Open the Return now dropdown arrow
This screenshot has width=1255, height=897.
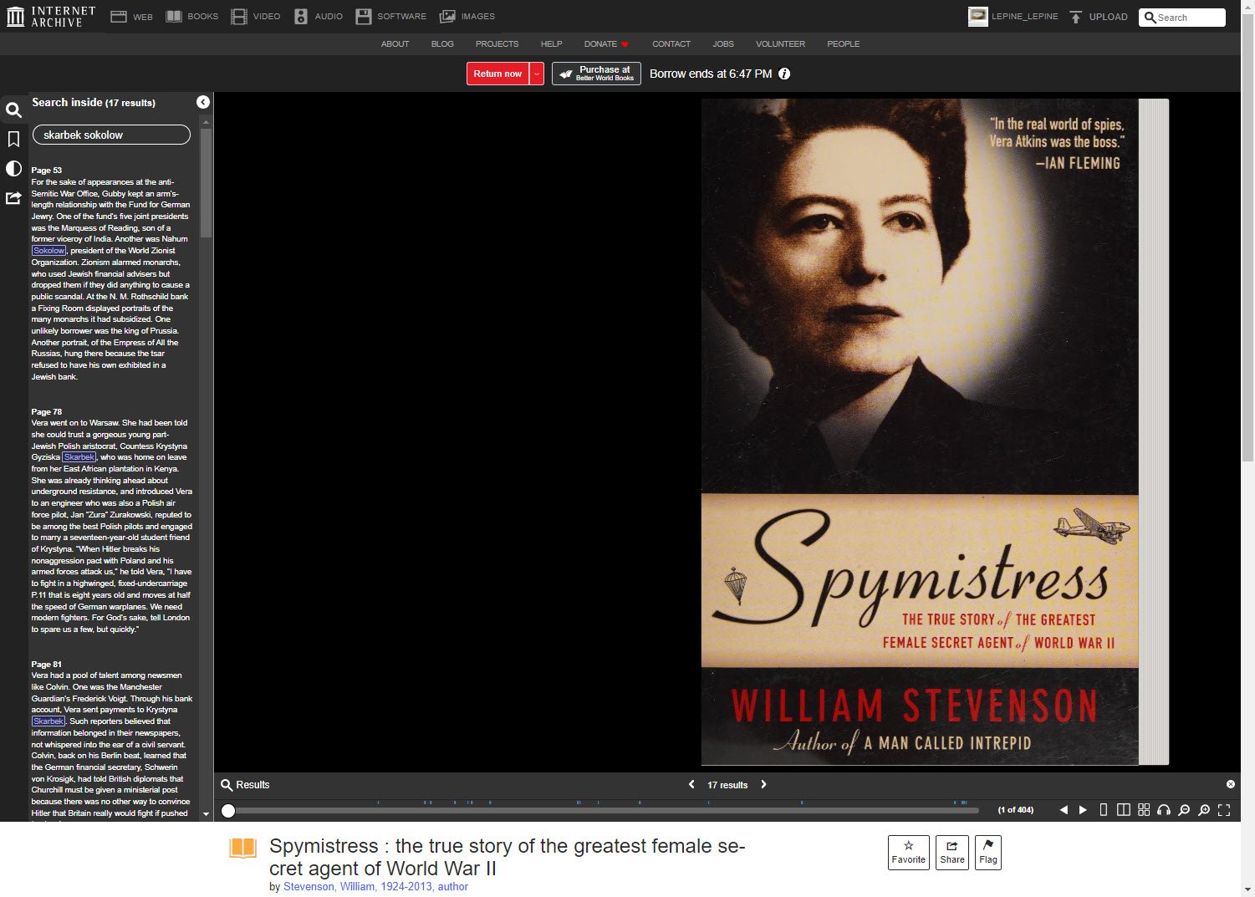point(537,74)
